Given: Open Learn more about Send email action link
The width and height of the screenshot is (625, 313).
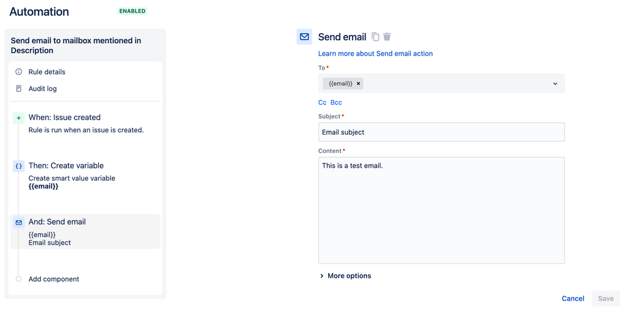Looking at the screenshot, I should click(376, 53).
